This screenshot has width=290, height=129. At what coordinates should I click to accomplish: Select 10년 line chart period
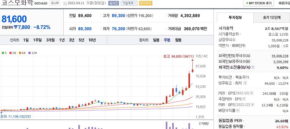pyautogui.click(x=92, y=40)
